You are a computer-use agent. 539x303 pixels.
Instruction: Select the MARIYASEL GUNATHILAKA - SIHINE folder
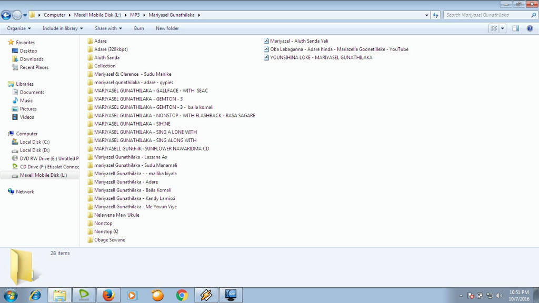[132, 124]
